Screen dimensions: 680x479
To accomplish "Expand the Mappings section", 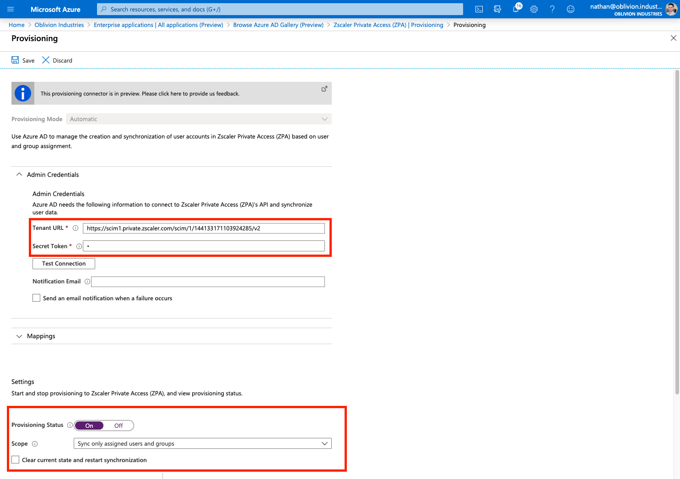I will click(19, 336).
